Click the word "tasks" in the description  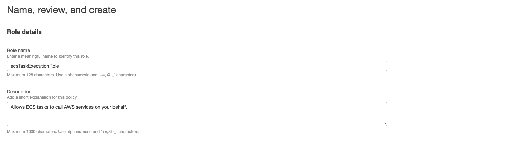43,107
